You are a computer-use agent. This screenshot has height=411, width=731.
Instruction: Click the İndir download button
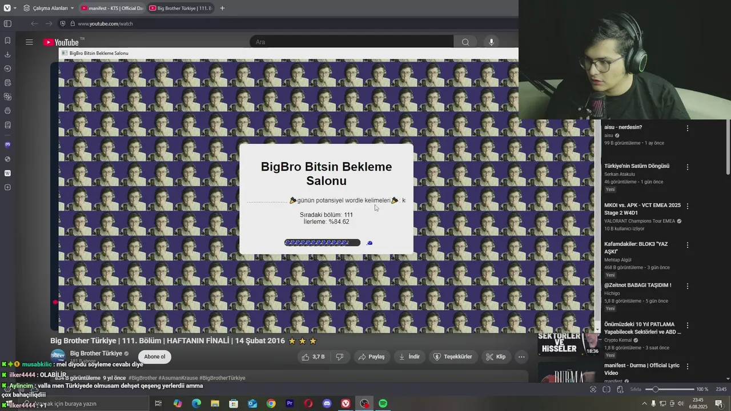tap(409, 357)
